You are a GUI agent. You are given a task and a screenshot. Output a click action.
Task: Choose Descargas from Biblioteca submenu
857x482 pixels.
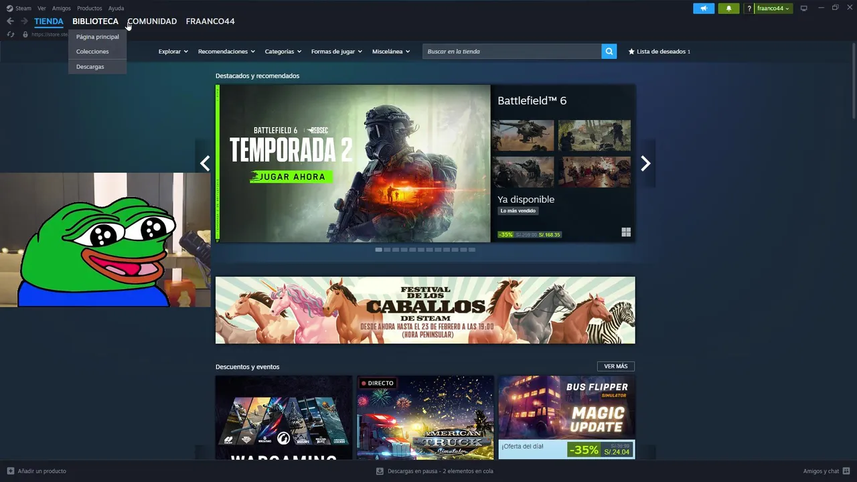[97, 67]
